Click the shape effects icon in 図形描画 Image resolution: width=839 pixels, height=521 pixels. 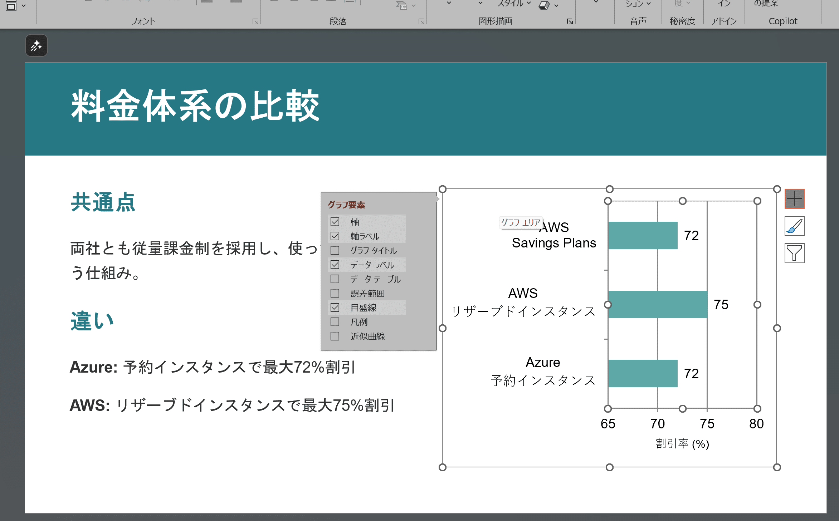point(544,5)
